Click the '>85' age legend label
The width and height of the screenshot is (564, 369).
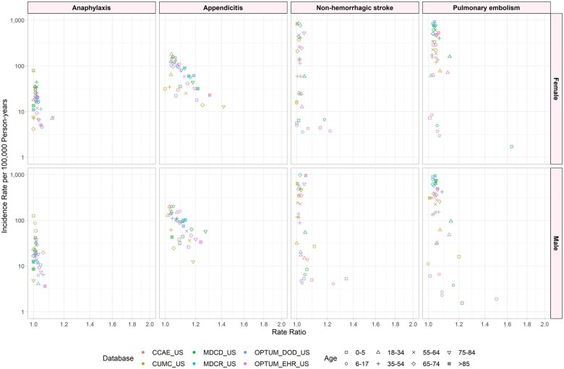pyautogui.click(x=464, y=364)
